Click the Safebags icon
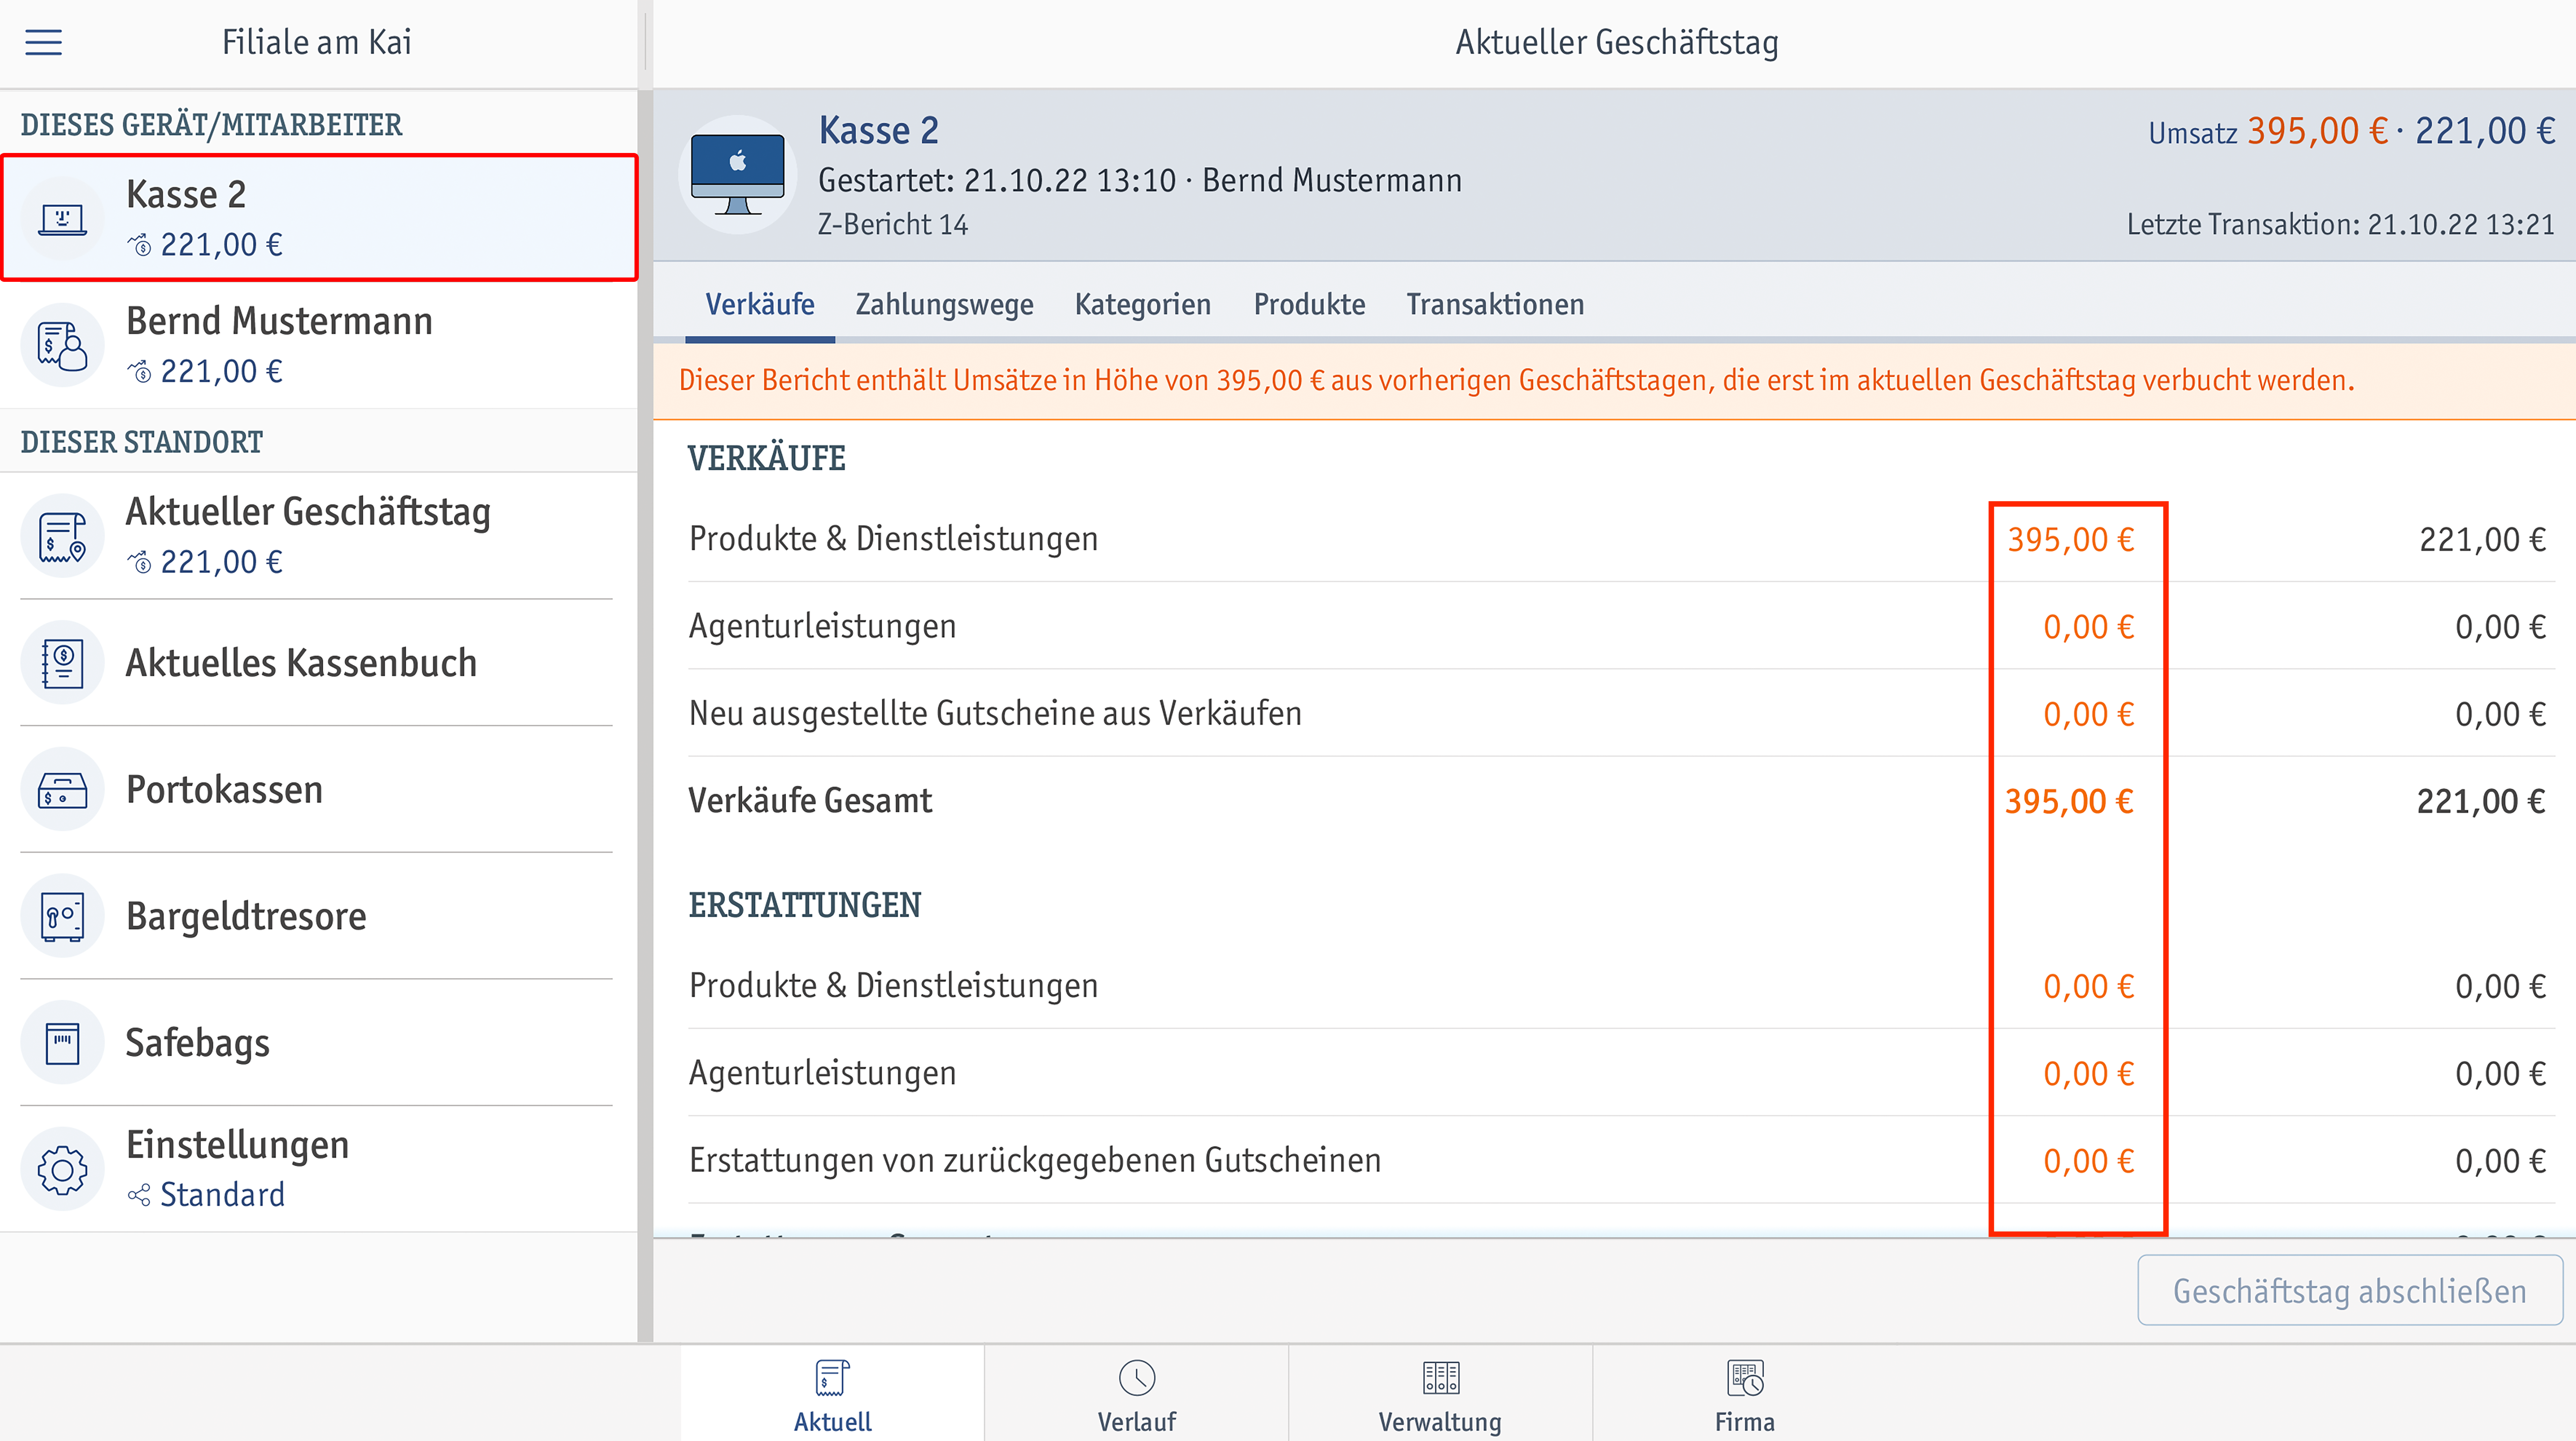Screen dimensions: 2576x1441 (62, 1043)
